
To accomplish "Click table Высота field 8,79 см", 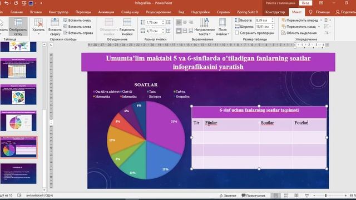I will [x=263, y=21].
